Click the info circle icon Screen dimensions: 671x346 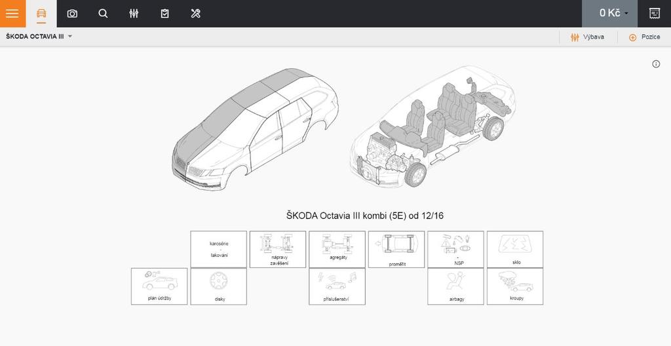click(x=656, y=64)
